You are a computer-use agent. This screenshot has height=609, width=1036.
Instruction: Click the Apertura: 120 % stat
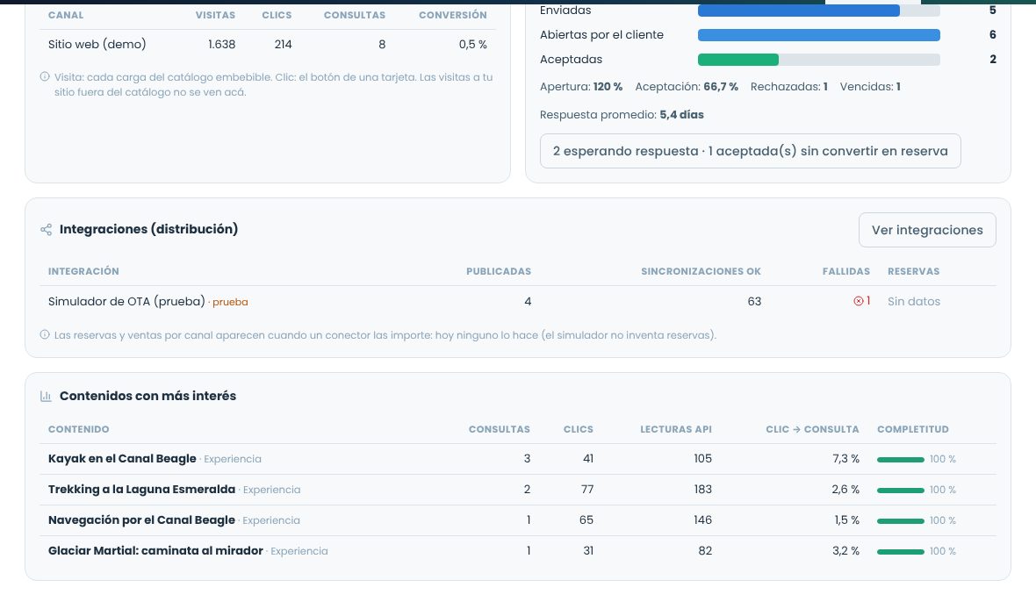click(x=581, y=87)
